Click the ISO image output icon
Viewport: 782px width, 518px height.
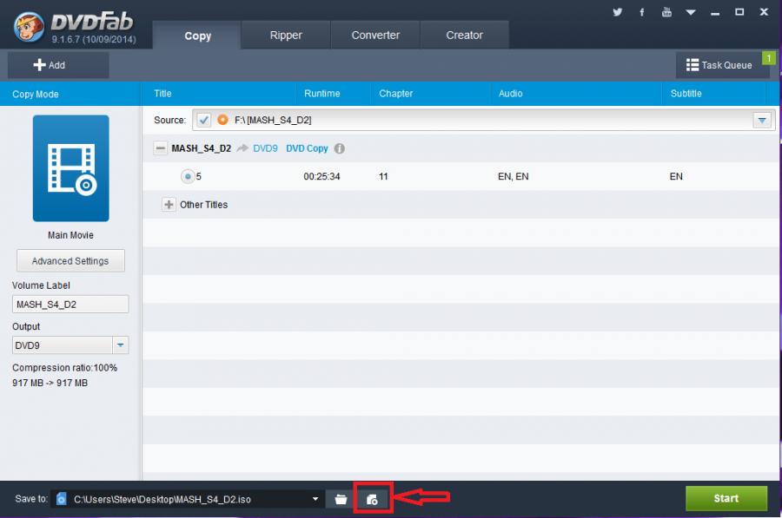tap(372, 499)
